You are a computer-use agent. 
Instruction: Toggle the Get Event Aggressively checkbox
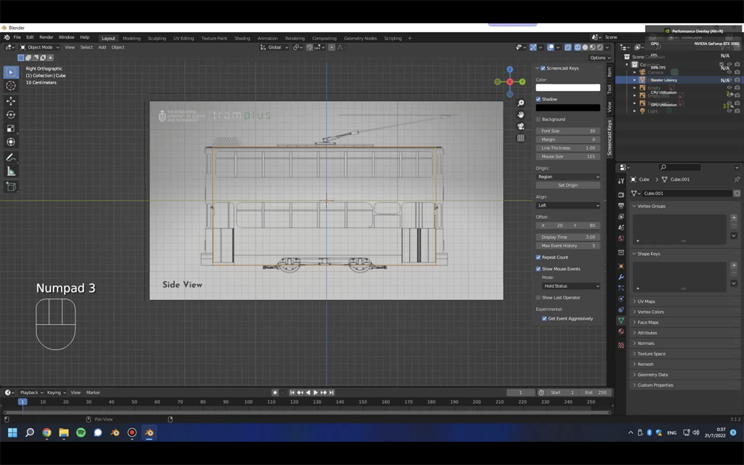coord(544,318)
